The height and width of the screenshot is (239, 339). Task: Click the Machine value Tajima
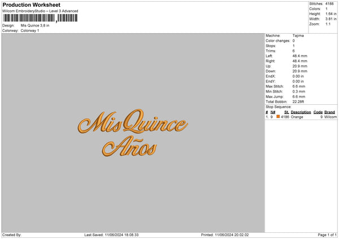[x=298, y=36]
